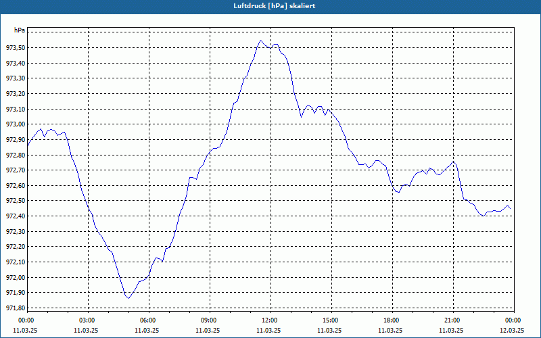Click the 972,20 axis value
Viewport: 541px width, 338px height.
point(16,247)
